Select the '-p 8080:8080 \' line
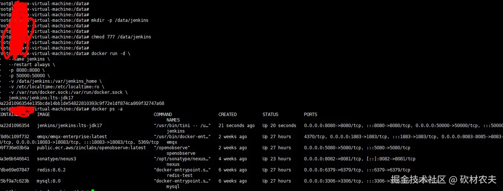This screenshot has width=503, height=191. (x=27, y=70)
